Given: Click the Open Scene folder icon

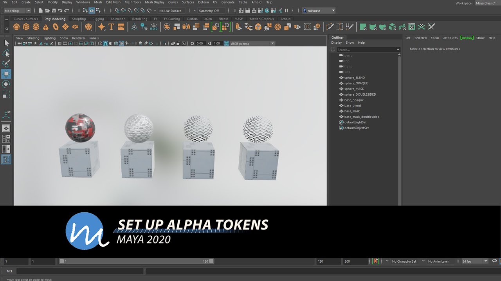Looking at the screenshot, I should coord(47,11).
